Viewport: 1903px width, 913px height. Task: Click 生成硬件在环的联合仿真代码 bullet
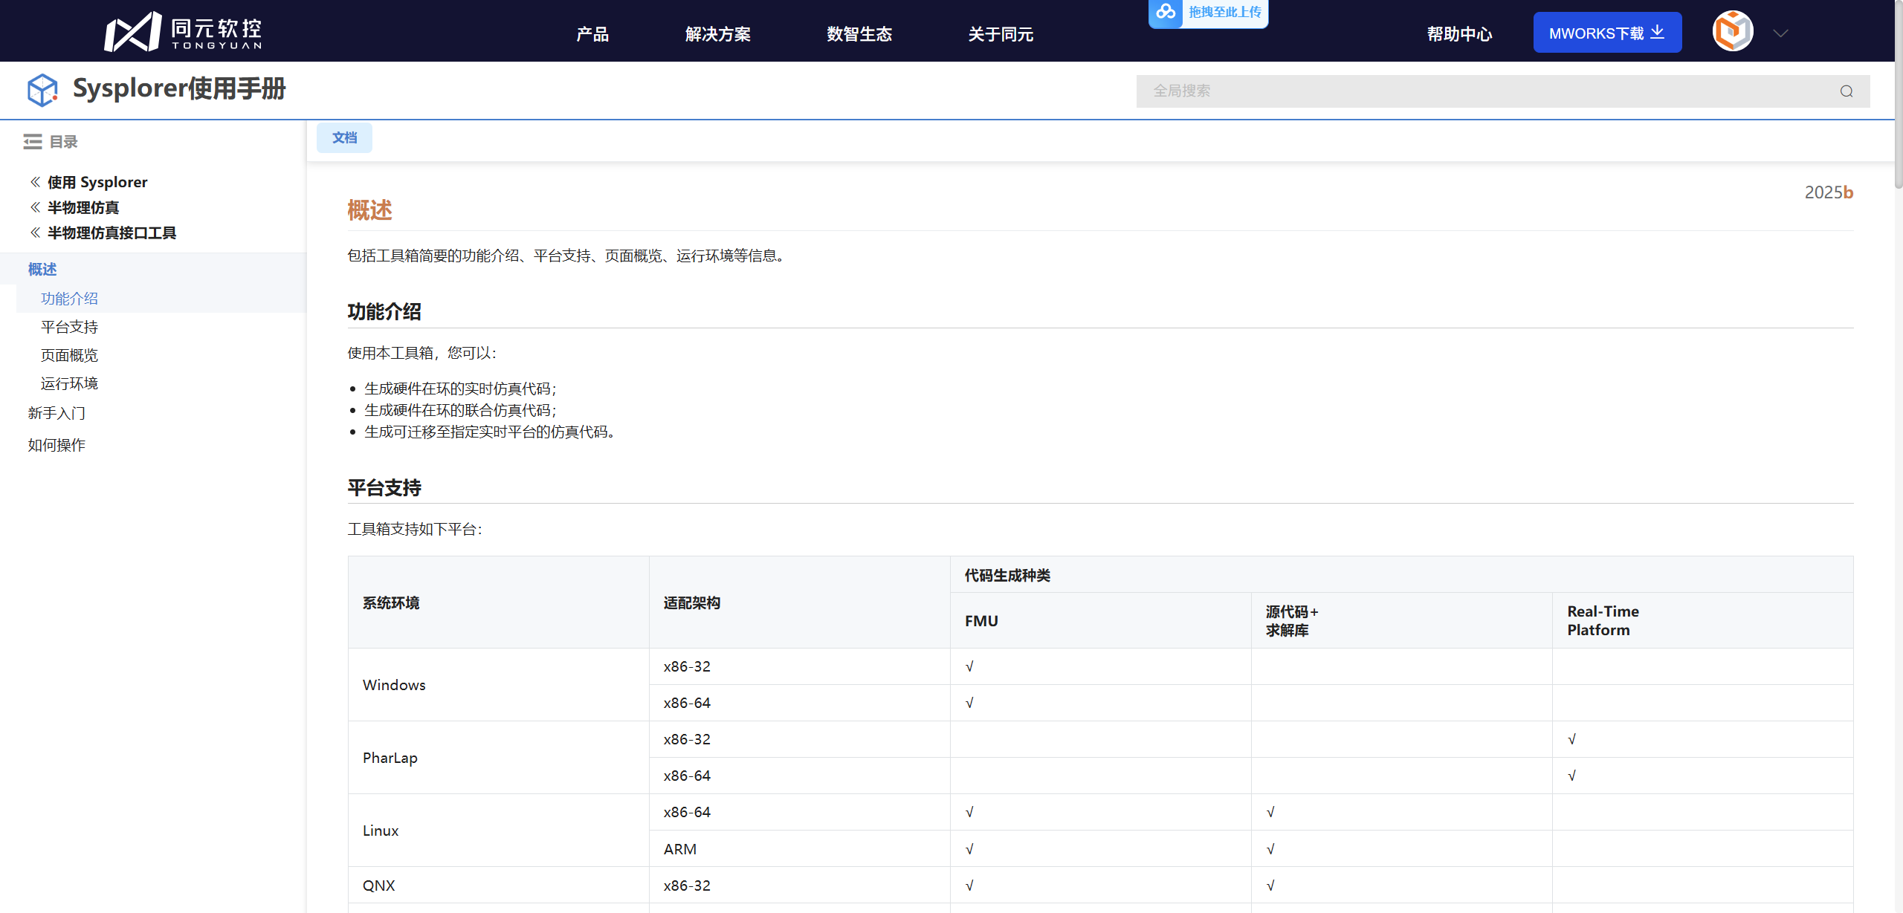(x=461, y=410)
